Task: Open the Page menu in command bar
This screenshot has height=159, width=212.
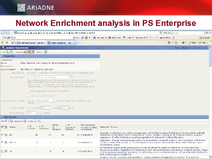Action: coord(193,43)
